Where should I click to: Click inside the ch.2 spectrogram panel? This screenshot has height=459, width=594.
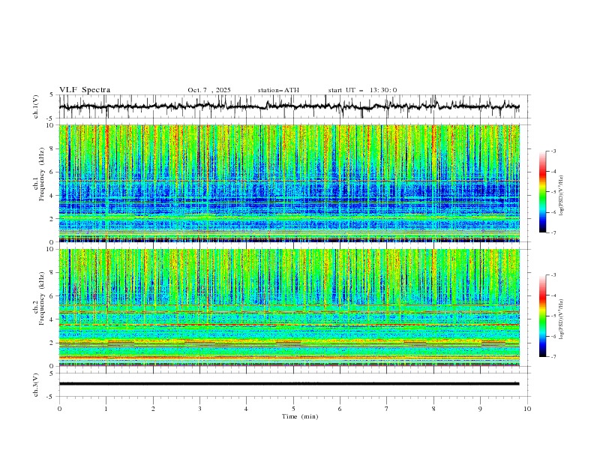(x=289, y=307)
